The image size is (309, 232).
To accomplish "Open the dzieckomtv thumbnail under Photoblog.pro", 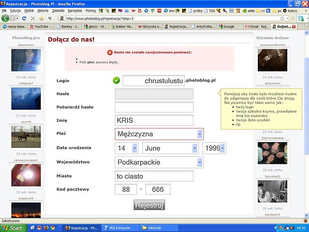I will 26,60.
